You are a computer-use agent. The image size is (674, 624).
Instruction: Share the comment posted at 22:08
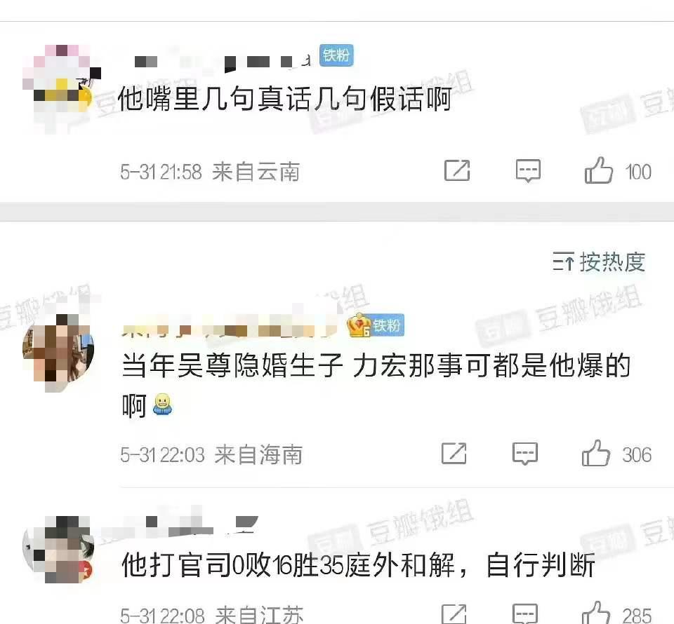click(x=454, y=614)
